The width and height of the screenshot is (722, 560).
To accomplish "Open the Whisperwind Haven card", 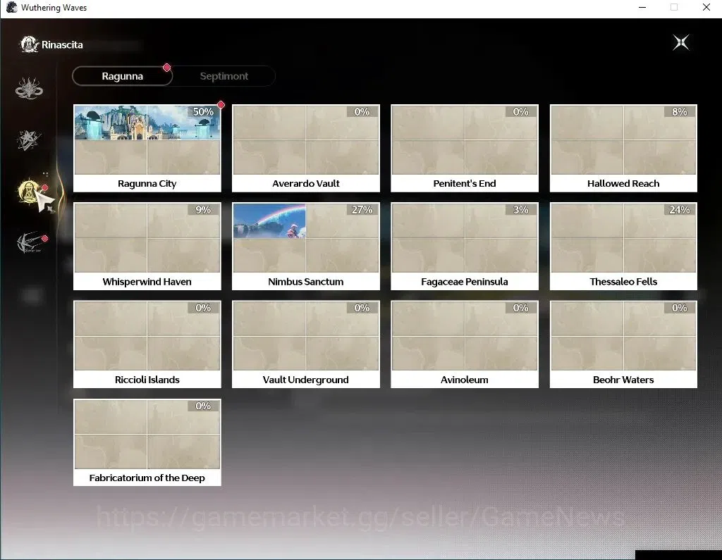I will click(x=147, y=246).
